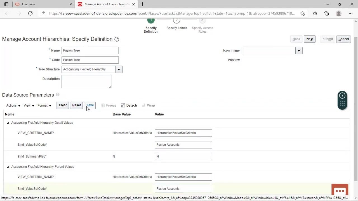Edit Bind_ValueSetCode value under Detail Values
This screenshot has width=358, height=201.
click(183, 145)
